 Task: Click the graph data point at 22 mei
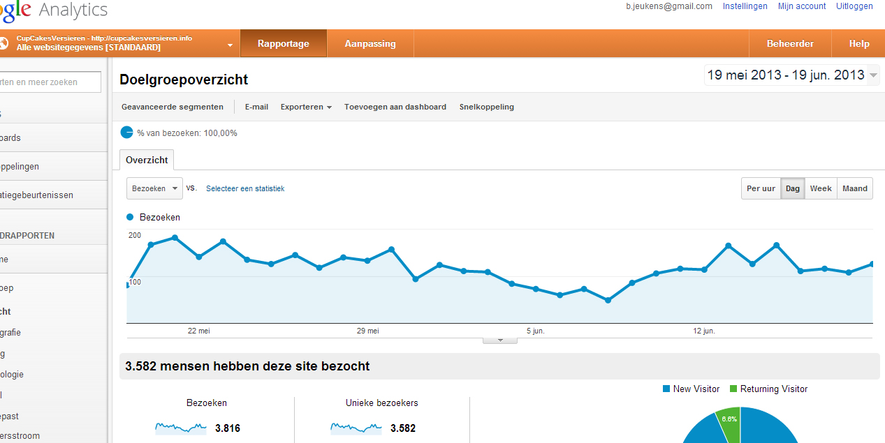(x=199, y=257)
